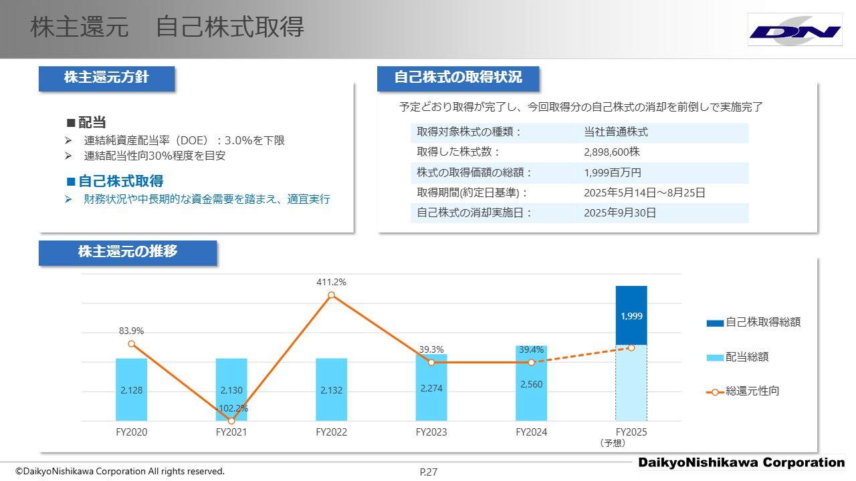Viewport: 856px width, 481px height.
Task: Click the arrow bullet before 連結配当性向30%程度を目安
Action: tap(68, 156)
